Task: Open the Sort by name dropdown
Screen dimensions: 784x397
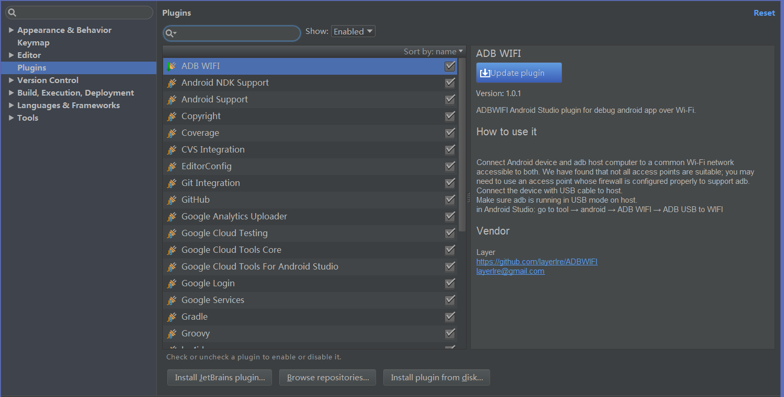Action: (x=434, y=51)
